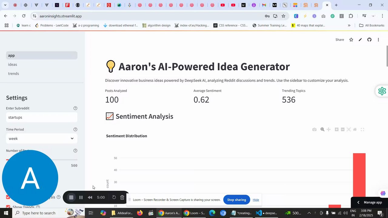Open the Summer Training bookmark
Viewport: 388px width, 218px height.
269,25
